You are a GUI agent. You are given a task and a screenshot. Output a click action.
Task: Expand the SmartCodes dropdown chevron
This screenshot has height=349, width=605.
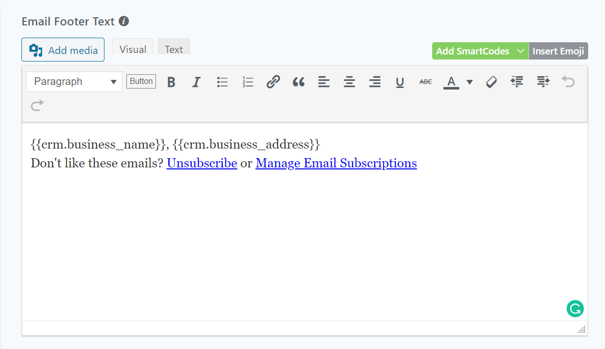(520, 51)
